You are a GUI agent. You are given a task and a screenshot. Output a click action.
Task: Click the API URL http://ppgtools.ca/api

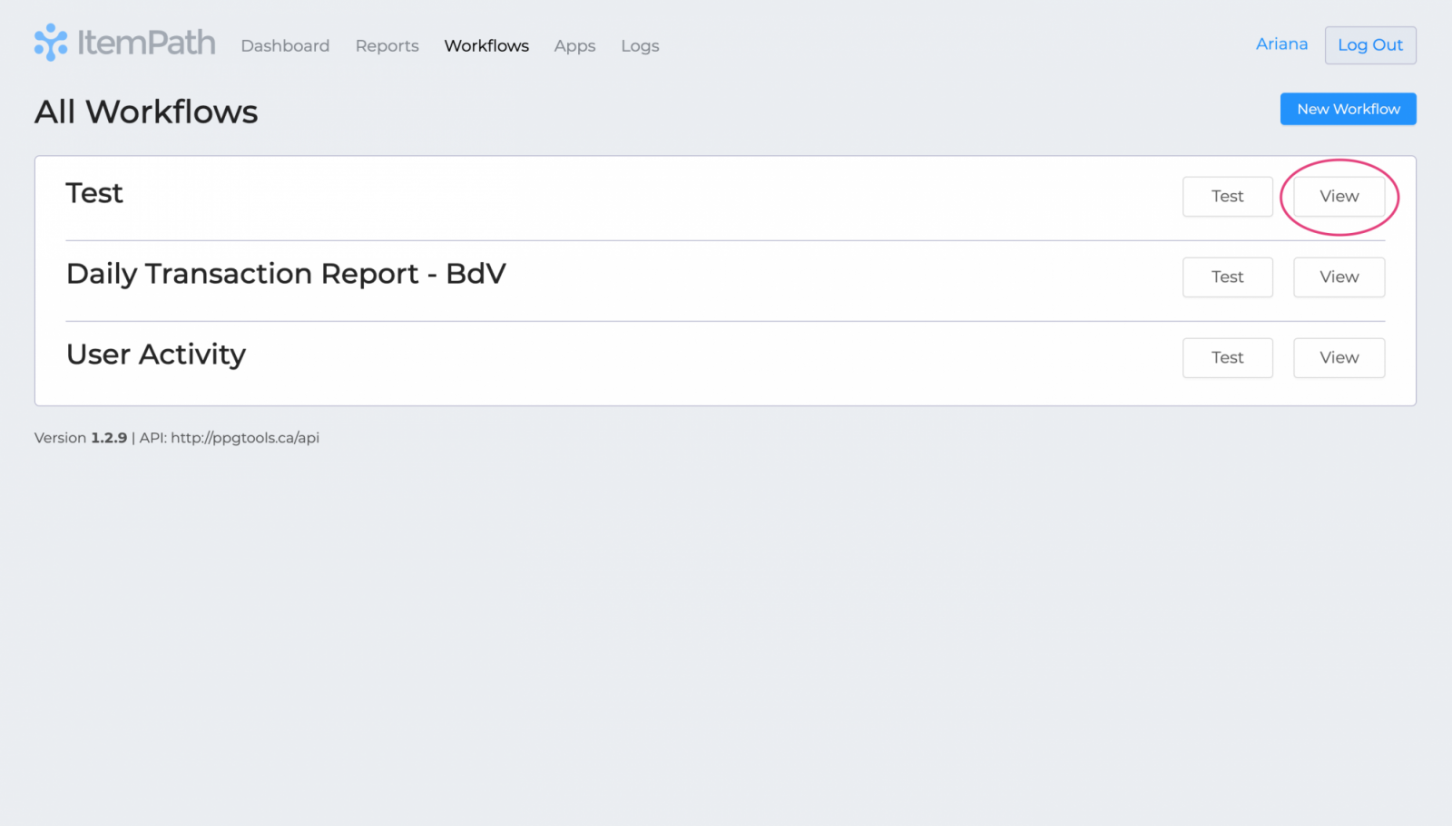click(245, 438)
